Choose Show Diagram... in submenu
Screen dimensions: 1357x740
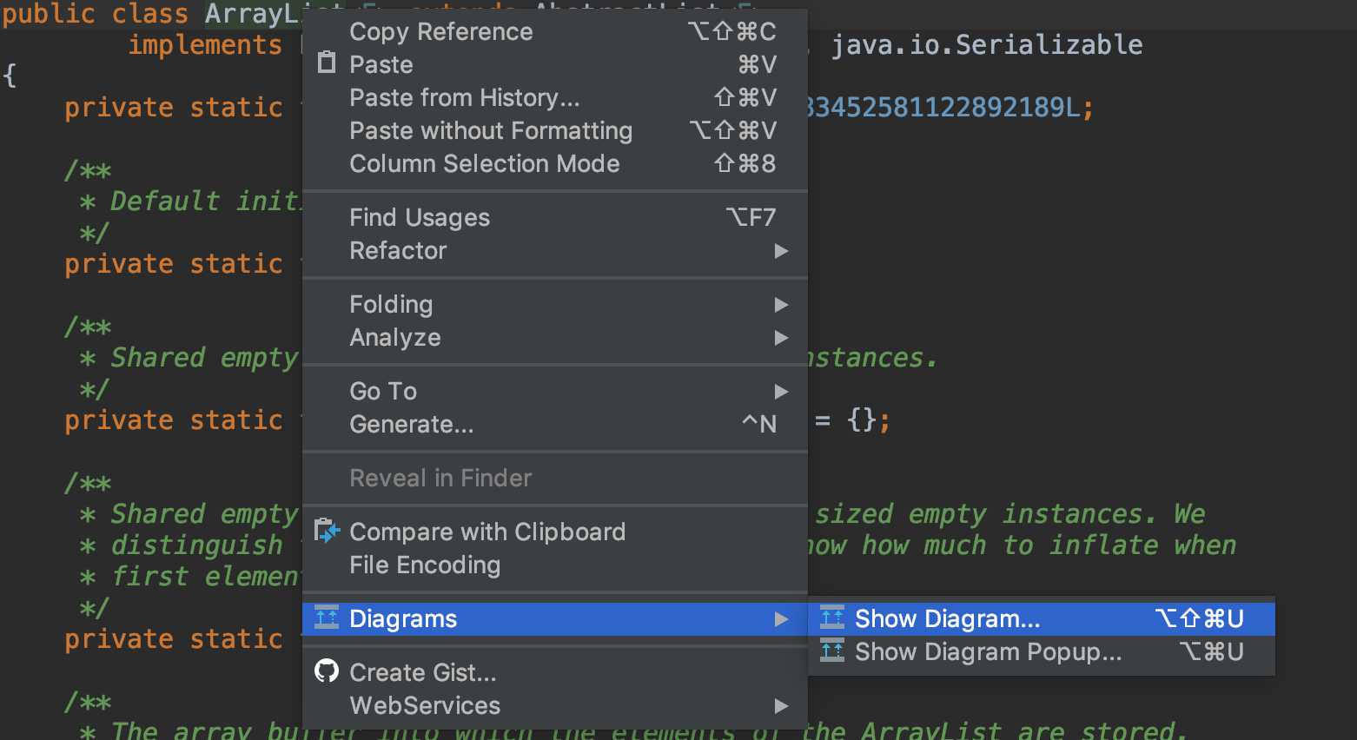[x=1042, y=618]
